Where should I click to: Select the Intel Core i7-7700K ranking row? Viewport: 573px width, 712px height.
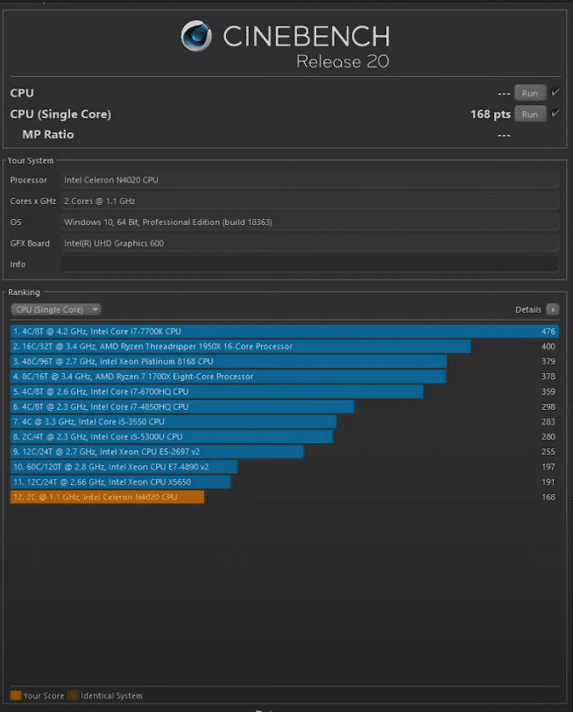[285, 332]
